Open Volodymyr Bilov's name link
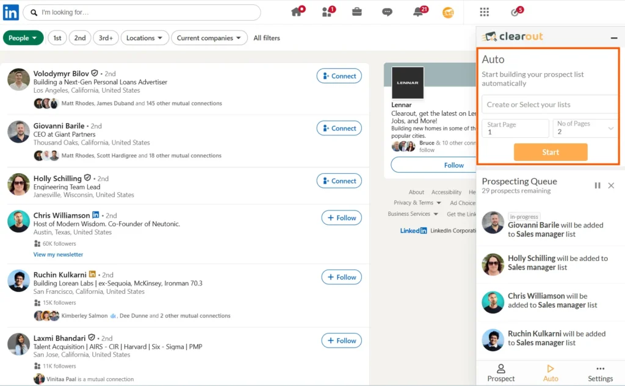 61,73
